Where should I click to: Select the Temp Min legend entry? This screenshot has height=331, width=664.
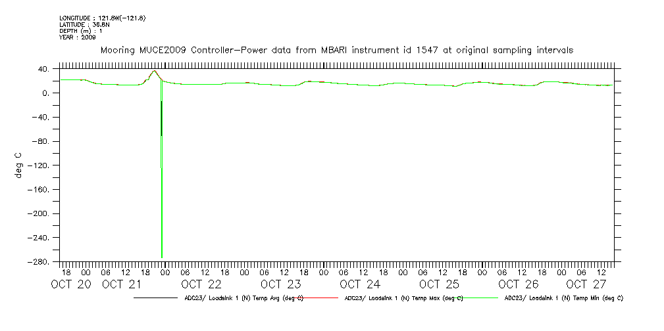coord(563,298)
